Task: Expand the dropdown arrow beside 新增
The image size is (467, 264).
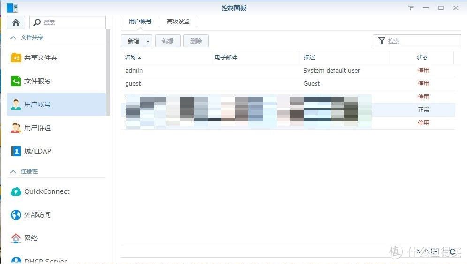Action: (148, 41)
